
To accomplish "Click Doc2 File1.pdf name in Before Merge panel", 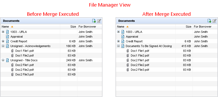I will [25, 65].
